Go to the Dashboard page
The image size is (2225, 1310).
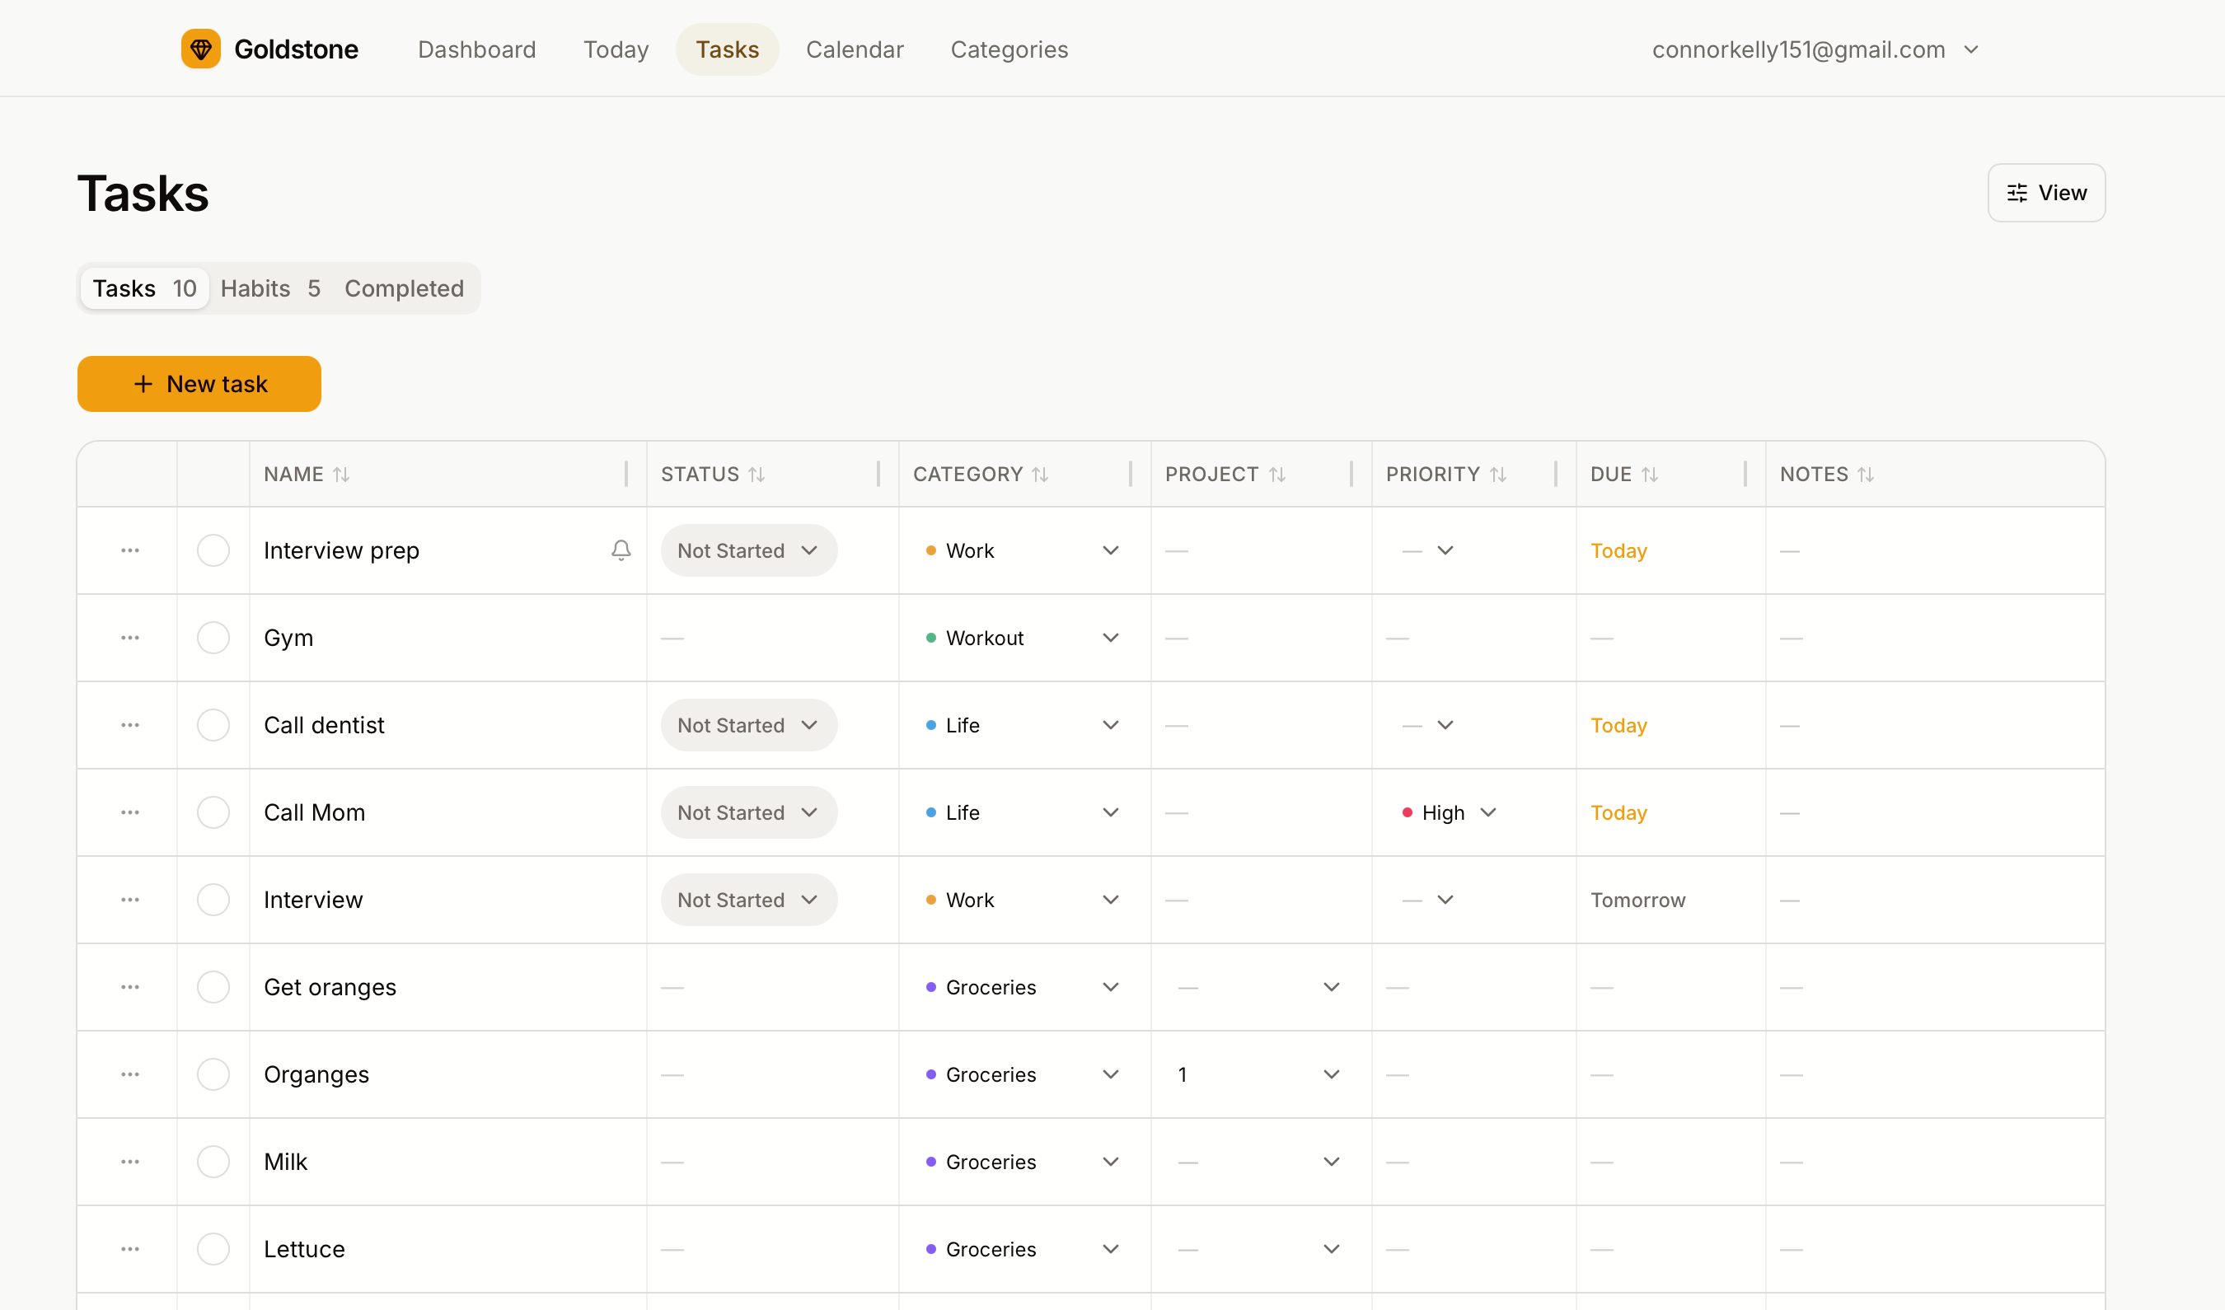[477, 49]
